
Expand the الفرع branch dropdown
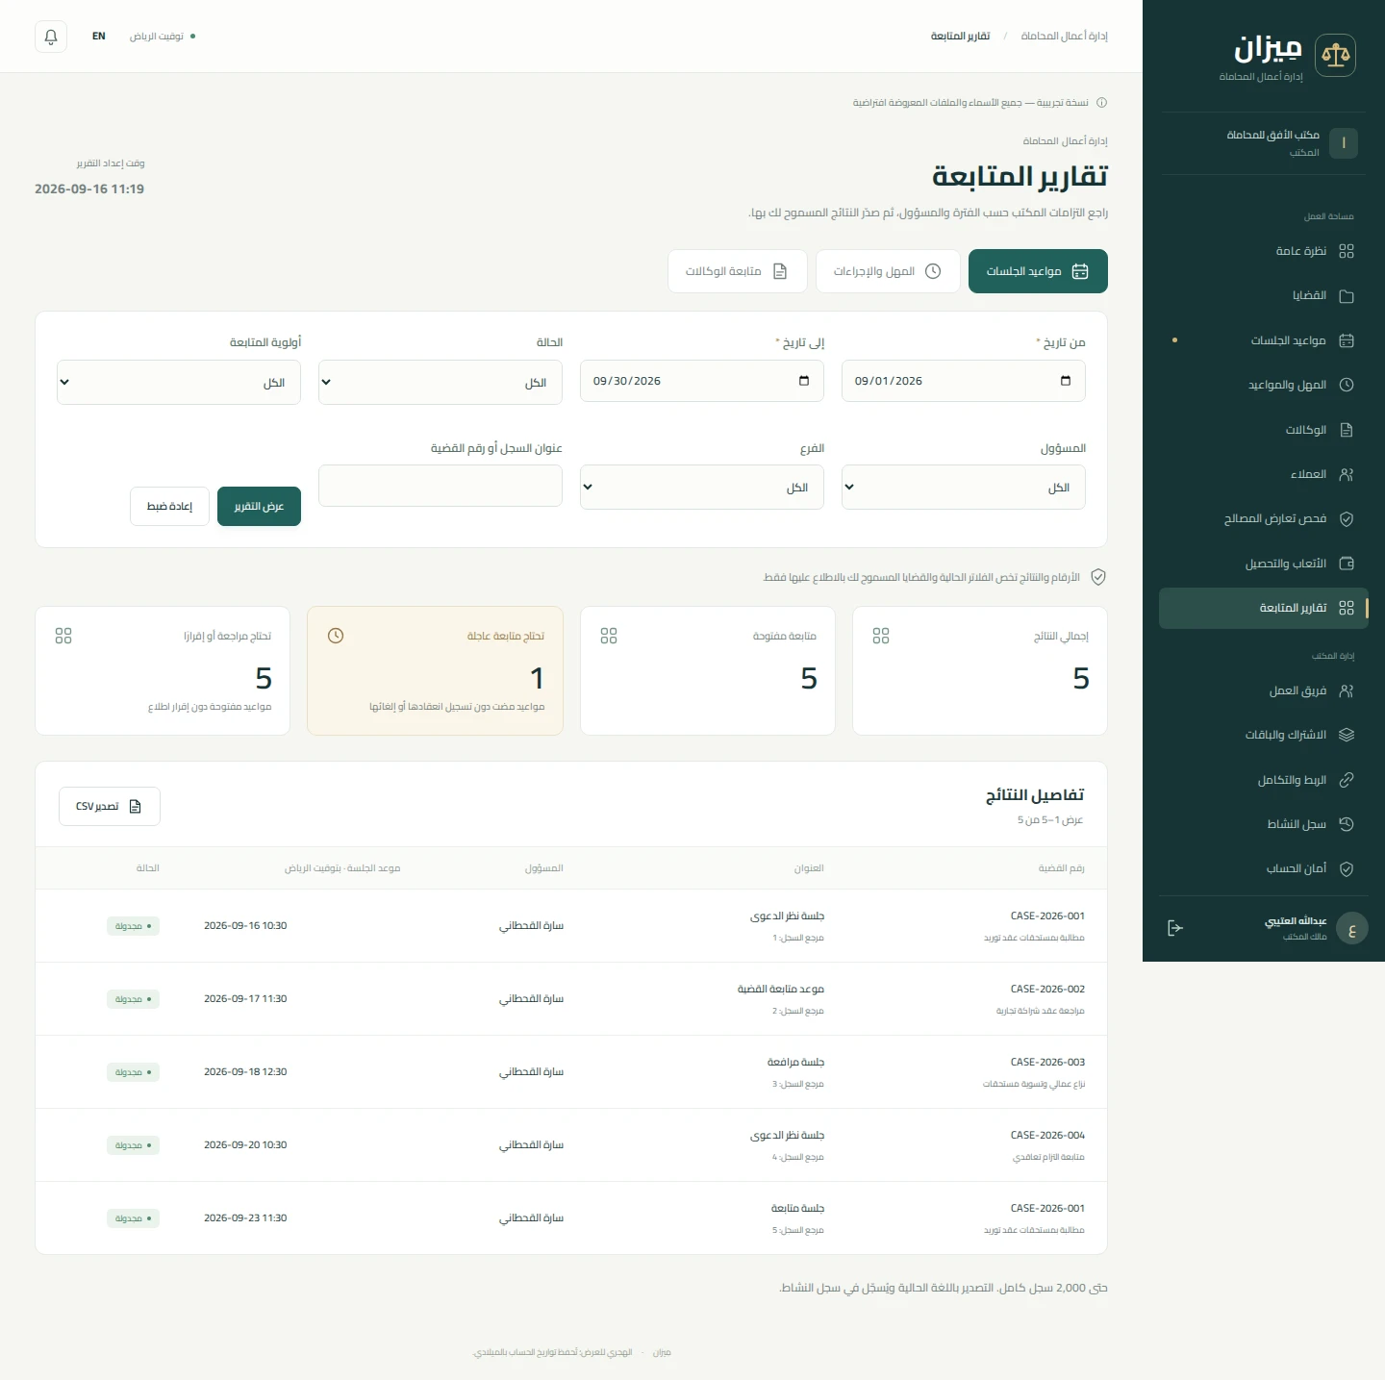pos(702,488)
